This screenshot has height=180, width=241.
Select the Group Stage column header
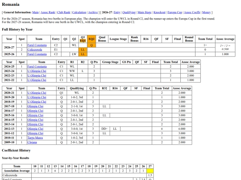tap(110, 62)
